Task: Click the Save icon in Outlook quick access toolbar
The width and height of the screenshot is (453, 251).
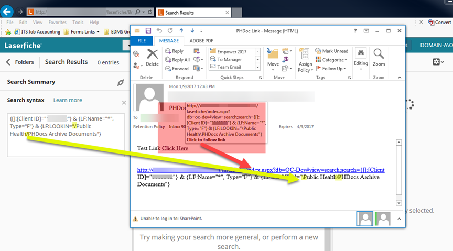Action: [148, 30]
